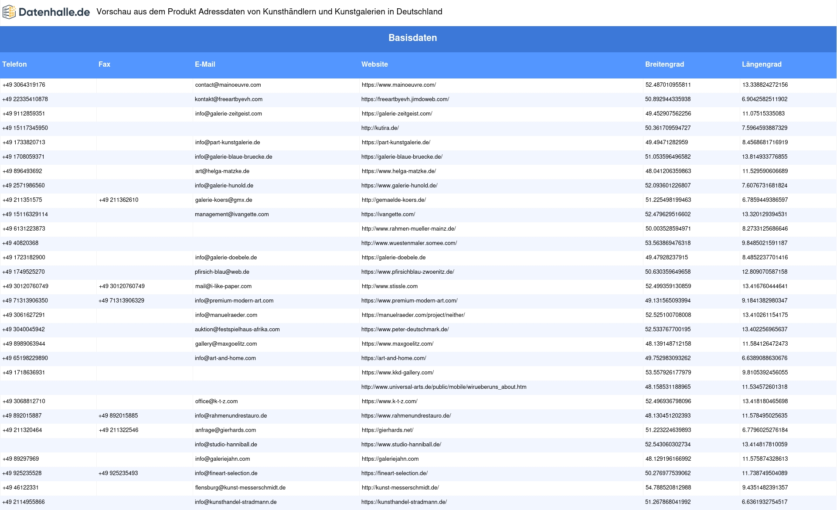Viewport: 837px width, 510px height.
Task: Select email art@helga-matzke.de
Action: [222, 171]
